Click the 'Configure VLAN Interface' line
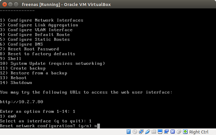The height and width of the screenshot is (135, 216). click(x=36, y=30)
